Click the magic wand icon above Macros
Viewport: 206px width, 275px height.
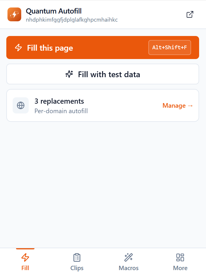tap(129, 257)
